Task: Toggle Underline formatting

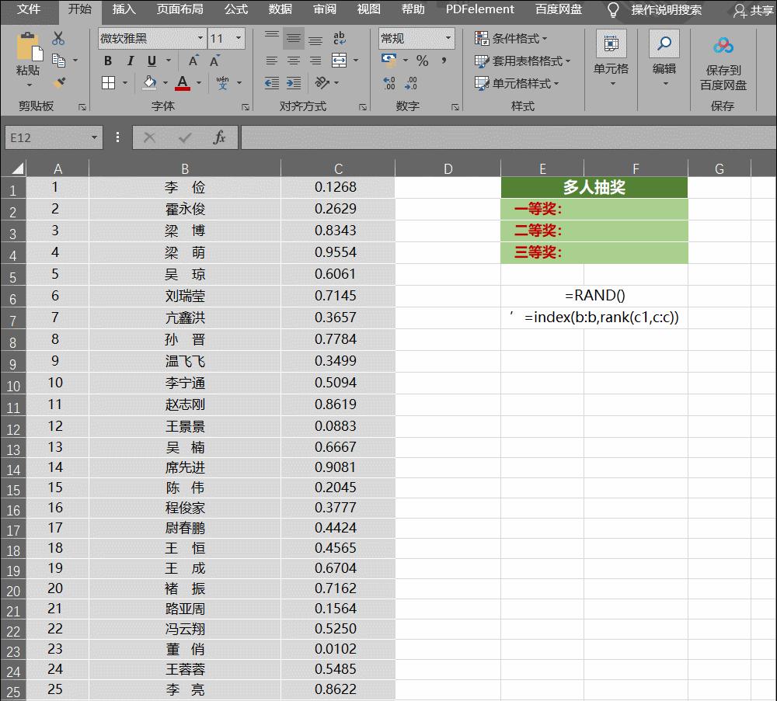Action: [x=150, y=61]
